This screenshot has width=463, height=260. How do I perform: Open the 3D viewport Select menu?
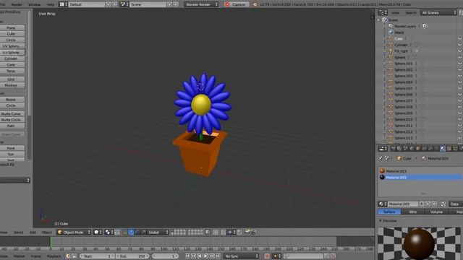pos(18,233)
